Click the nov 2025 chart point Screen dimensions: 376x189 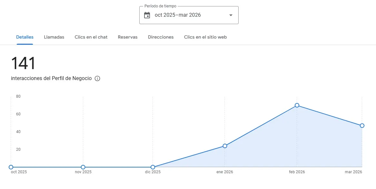(83, 167)
